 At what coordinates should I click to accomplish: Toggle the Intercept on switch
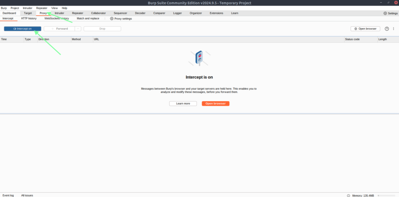click(23, 29)
